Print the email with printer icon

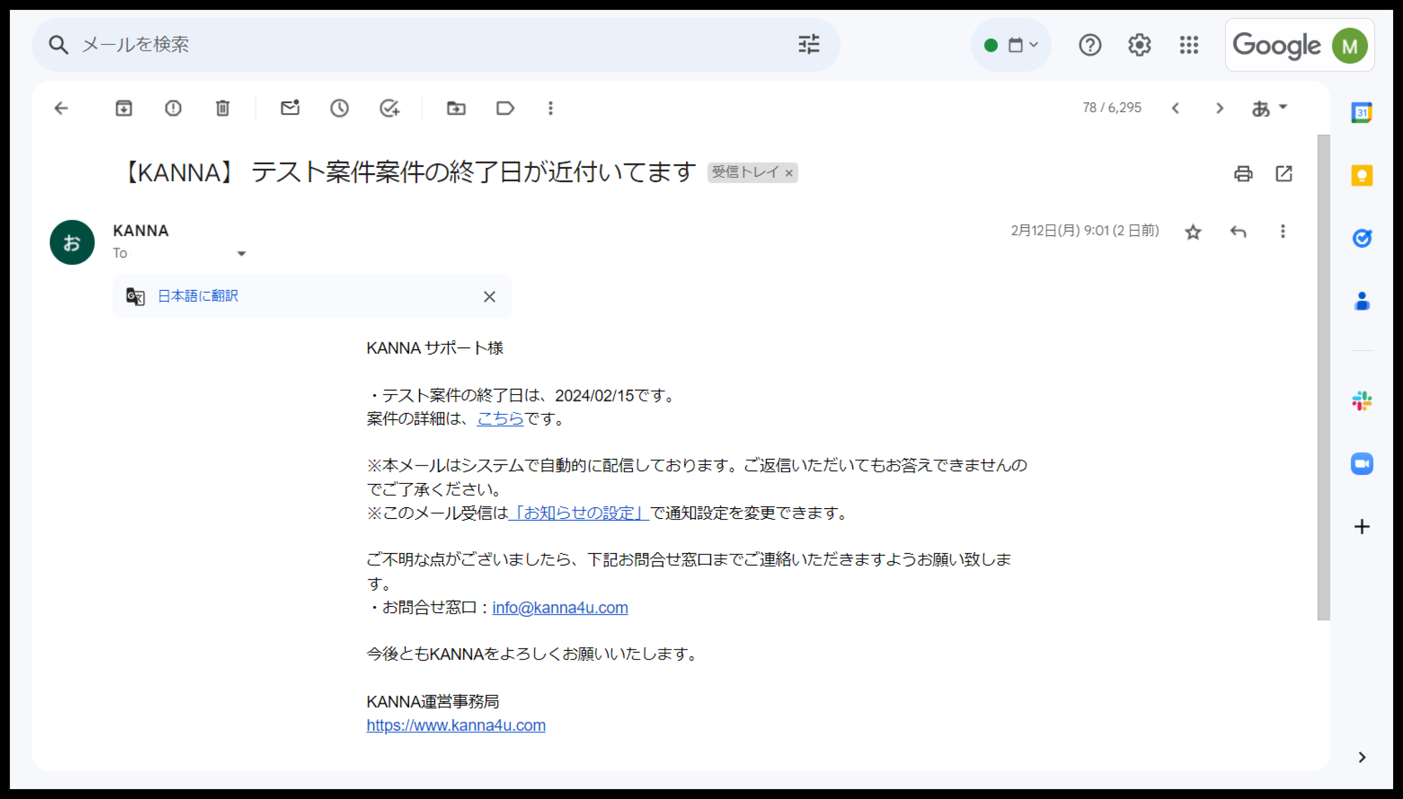click(1243, 173)
